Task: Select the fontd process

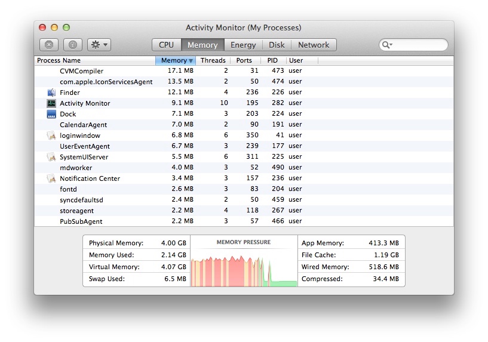Action: coord(68,189)
